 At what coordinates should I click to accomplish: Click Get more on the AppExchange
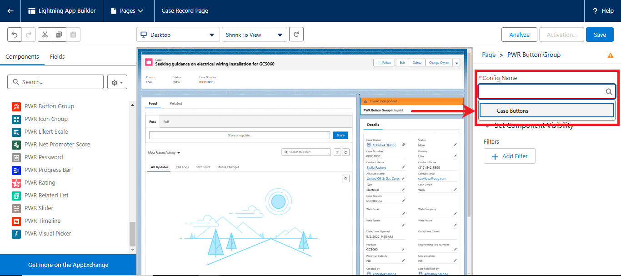click(x=68, y=265)
